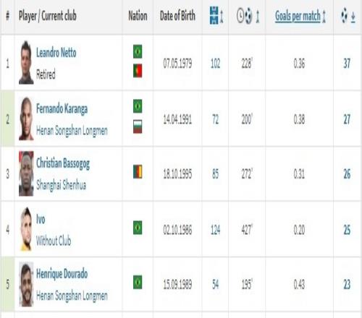Click Bulgaria flag in Fernando Karanga row
Viewport: 362px width, 318px height.
(x=138, y=126)
